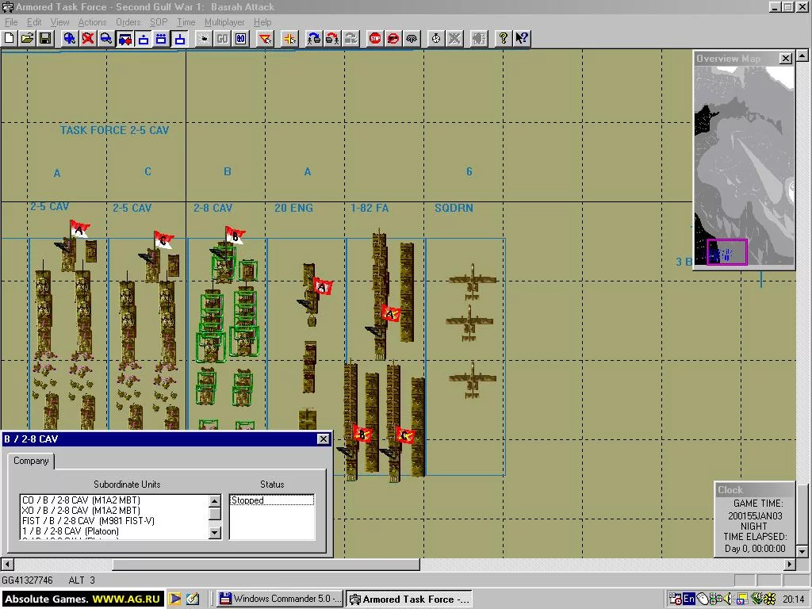Image resolution: width=812 pixels, height=609 pixels.
Task: Select the Company tab
Action: click(31, 461)
